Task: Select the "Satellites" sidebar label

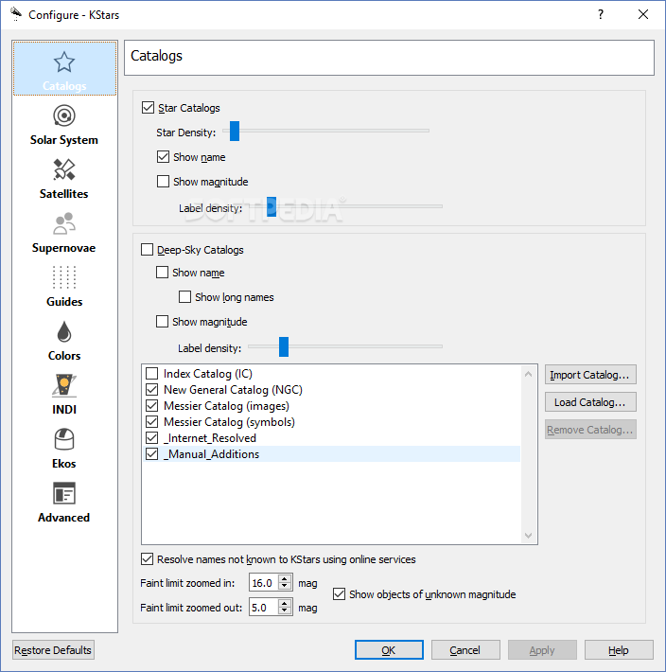Action: [x=64, y=194]
